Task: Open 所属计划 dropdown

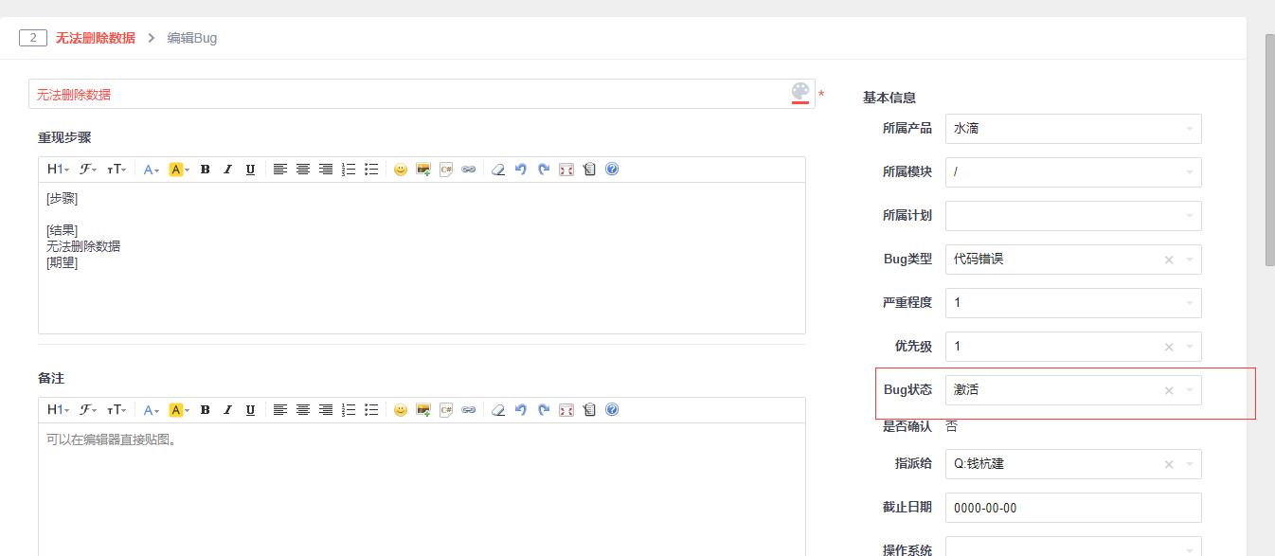Action: tap(1073, 215)
